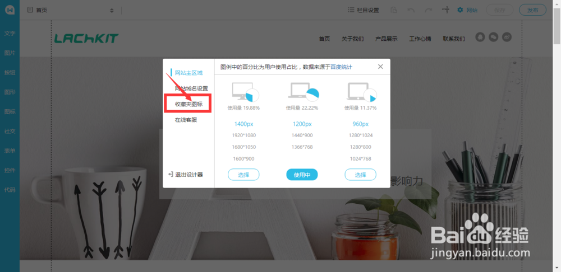Click 产品展示 in the site navigation
Screen dimensions: 561x272
coord(387,39)
